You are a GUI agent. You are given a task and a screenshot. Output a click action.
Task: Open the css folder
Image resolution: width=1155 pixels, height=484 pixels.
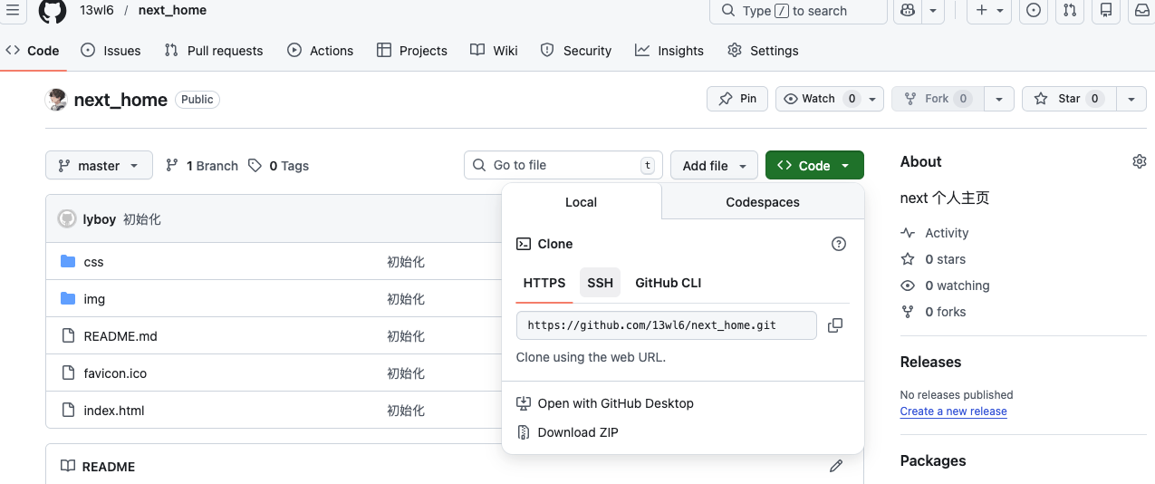(93, 262)
